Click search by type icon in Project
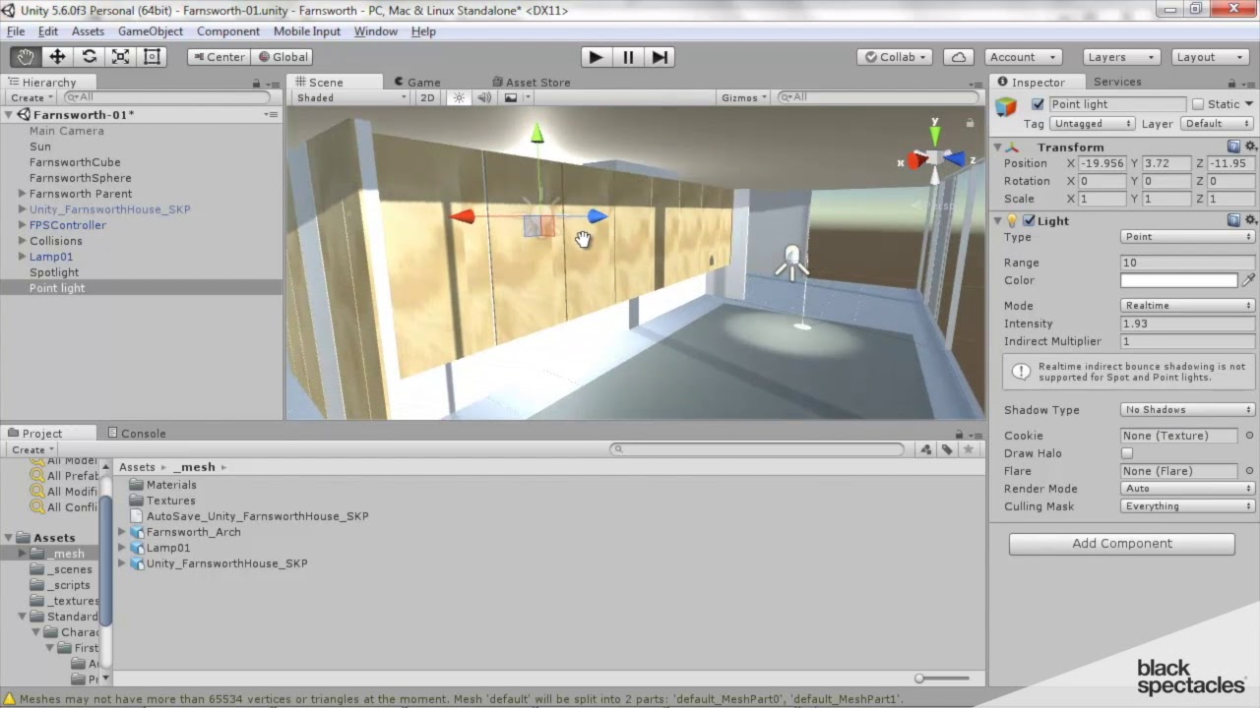The height and width of the screenshot is (708, 1260). click(925, 449)
